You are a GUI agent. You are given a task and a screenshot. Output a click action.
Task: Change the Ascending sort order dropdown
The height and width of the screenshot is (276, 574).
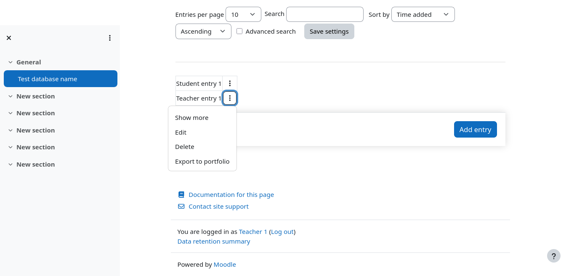point(203,31)
